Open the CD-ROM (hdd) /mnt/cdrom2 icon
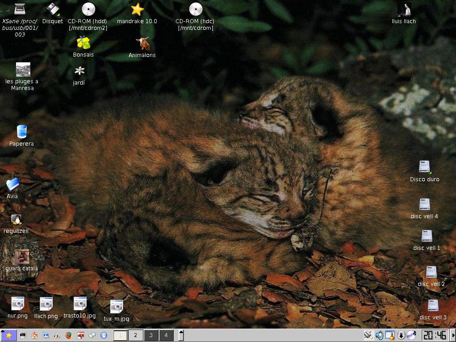 (x=89, y=9)
